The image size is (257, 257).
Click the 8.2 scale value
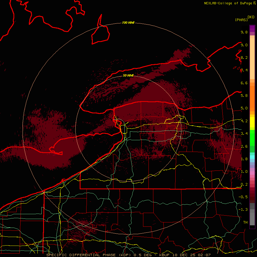point(244,57)
